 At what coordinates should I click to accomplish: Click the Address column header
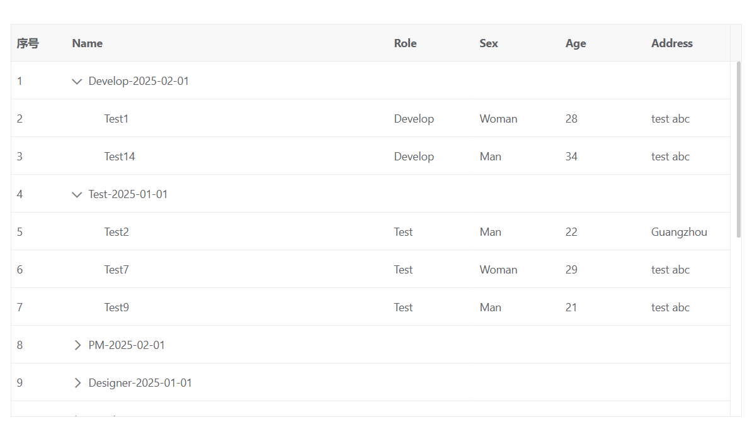[672, 43]
